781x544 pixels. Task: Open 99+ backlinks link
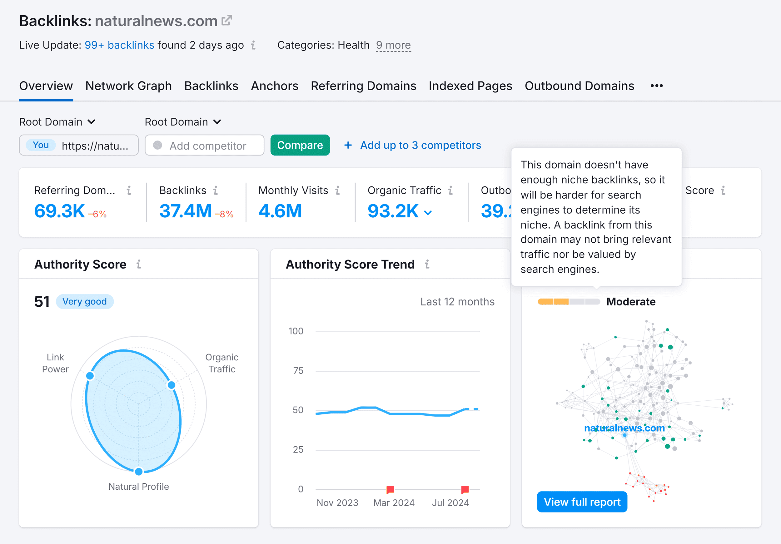tap(119, 45)
